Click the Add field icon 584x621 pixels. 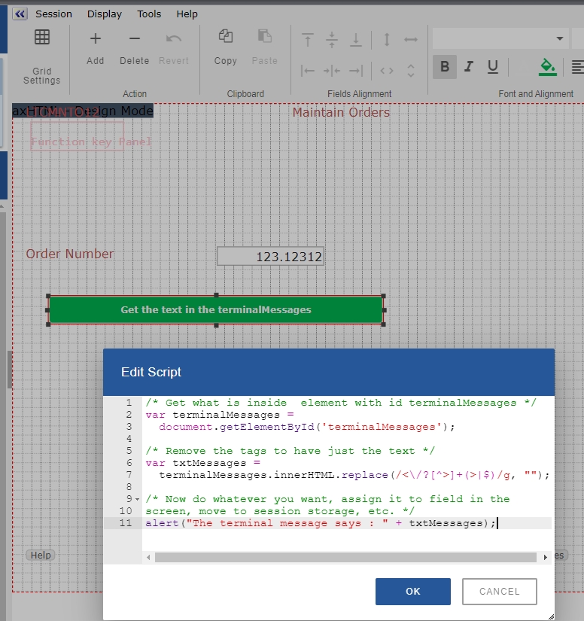click(x=96, y=38)
